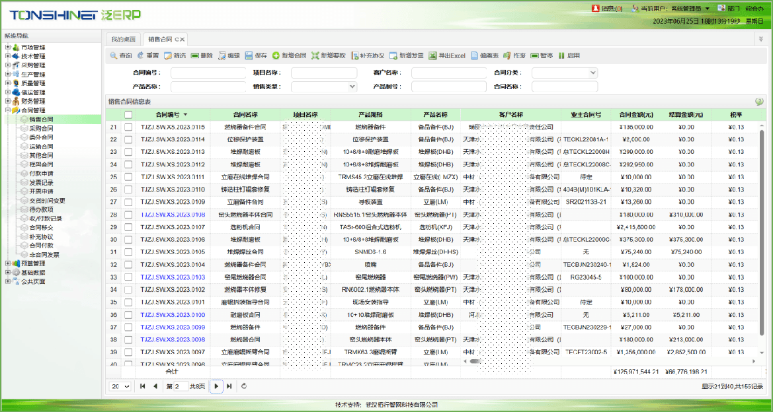
Task: Click the 保存 save disk icon
Action: (x=249, y=56)
